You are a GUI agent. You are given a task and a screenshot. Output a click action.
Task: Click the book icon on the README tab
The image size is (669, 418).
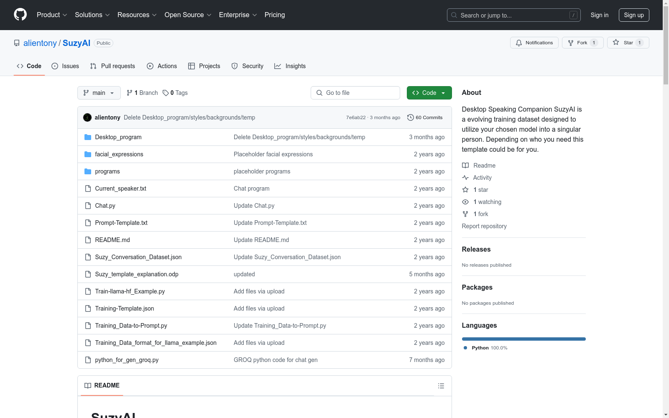(x=88, y=385)
